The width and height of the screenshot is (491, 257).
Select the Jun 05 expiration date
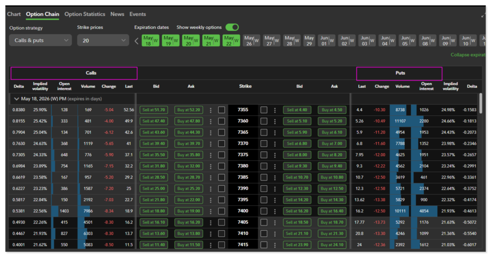[x=408, y=41]
